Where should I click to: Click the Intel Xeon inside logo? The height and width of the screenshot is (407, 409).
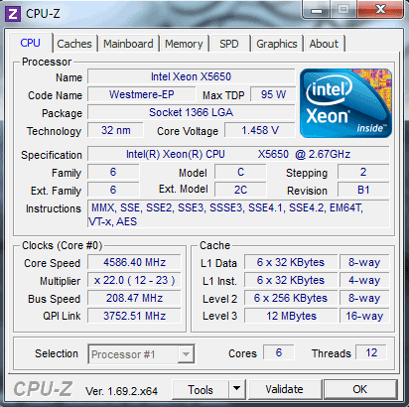pyautogui.click(x=345, y=103)
